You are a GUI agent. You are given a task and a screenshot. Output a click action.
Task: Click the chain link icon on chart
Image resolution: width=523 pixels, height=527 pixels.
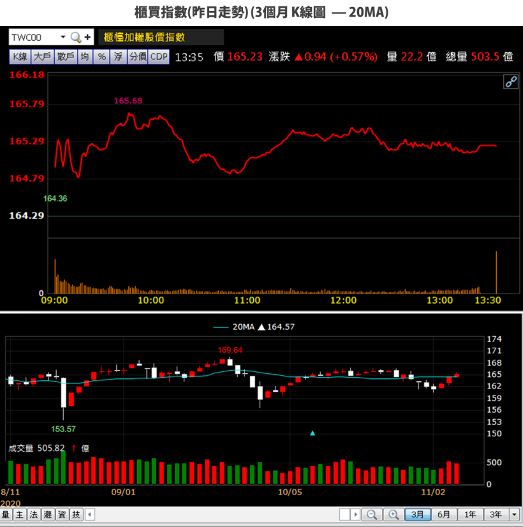coord(511,82)
